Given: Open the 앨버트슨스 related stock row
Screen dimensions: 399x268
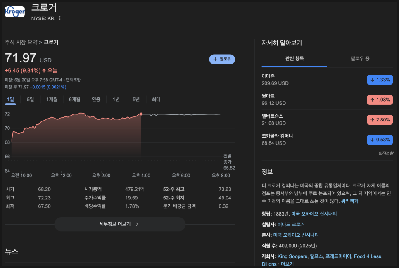Looking at the screenshot, I should [327, 120].
